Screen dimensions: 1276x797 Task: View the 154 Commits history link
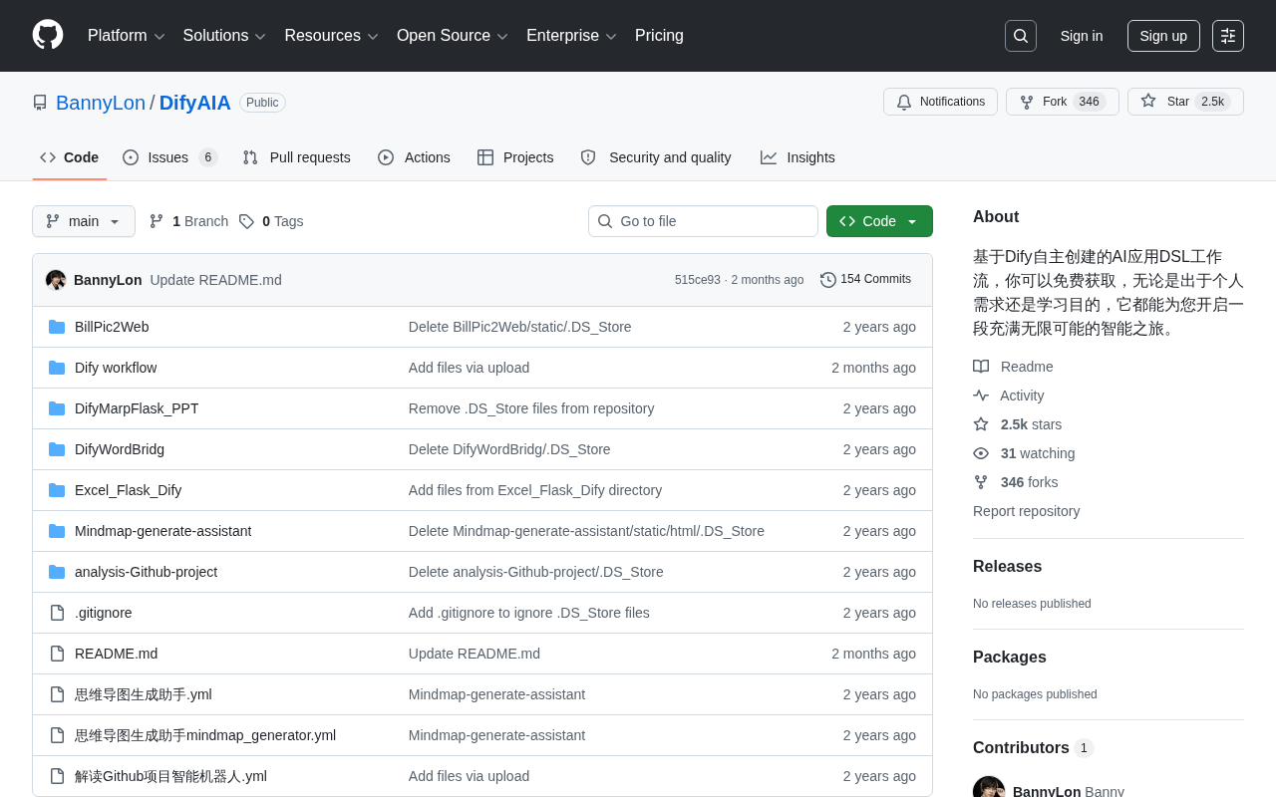click(865, 280)
